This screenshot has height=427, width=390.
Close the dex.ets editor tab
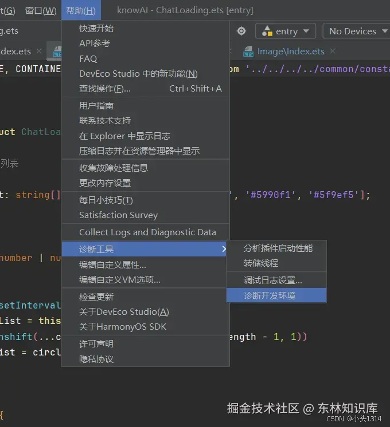(x=39, y=51)
